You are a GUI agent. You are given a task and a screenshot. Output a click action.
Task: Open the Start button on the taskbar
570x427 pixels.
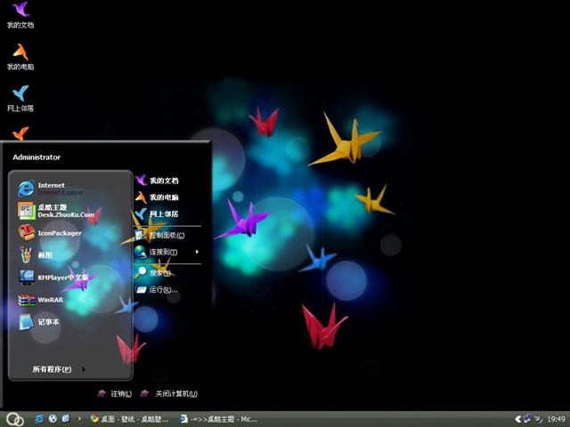click(x=15, y=419)
